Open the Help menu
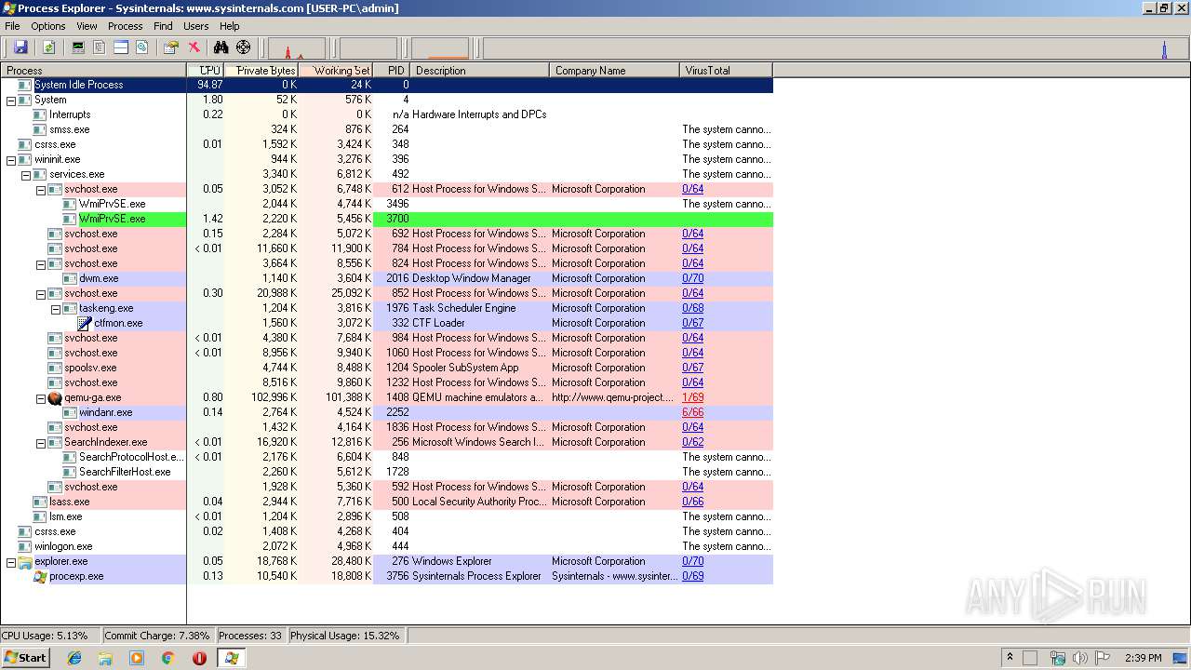 pyautogui.click(x=229, y=26)
